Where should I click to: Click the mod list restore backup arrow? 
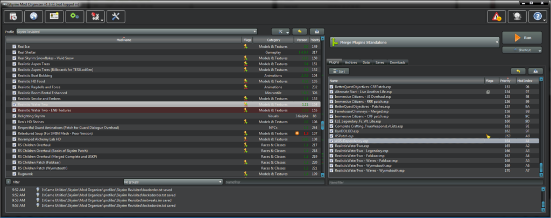299,31
